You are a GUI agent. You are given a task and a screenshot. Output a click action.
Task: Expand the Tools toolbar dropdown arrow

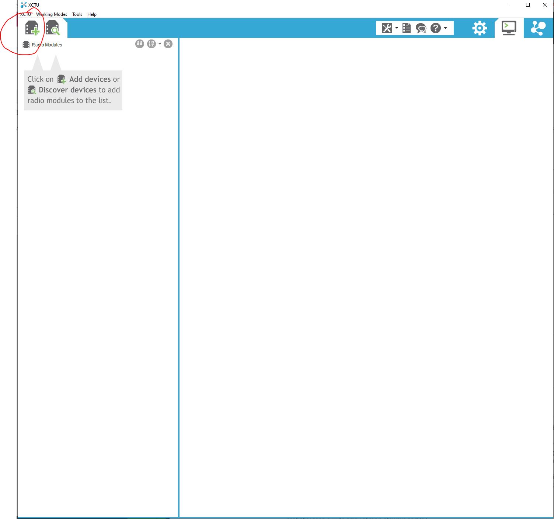(x=397, y=28)
